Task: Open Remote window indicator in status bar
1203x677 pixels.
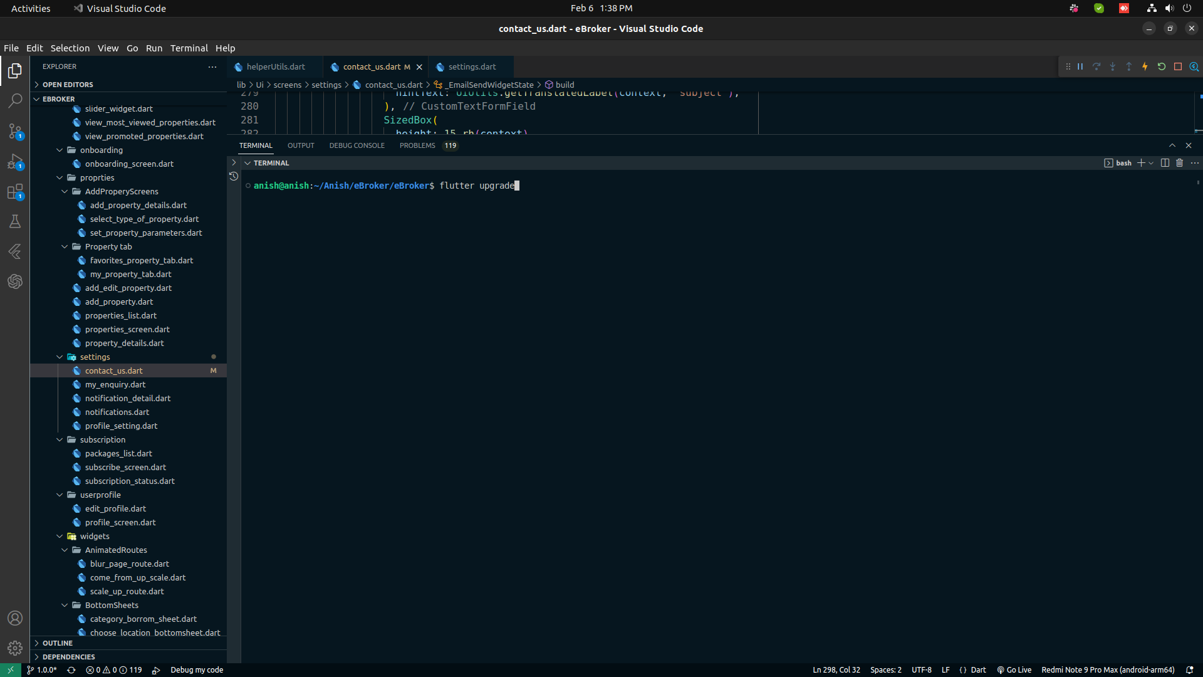Action: (11, 670)
